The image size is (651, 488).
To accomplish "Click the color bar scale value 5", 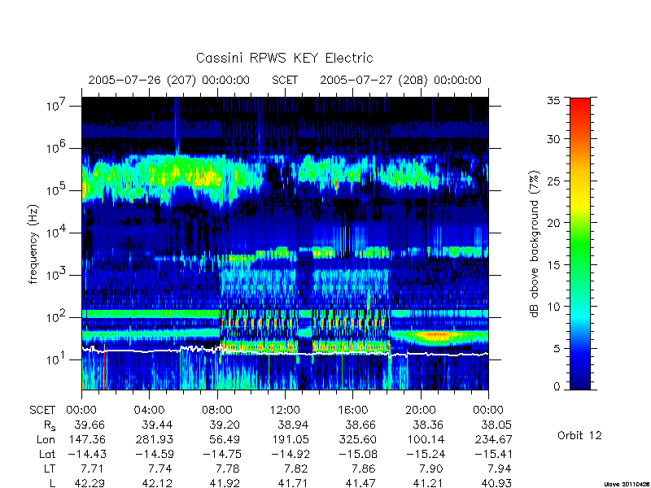I will (557, 348).
